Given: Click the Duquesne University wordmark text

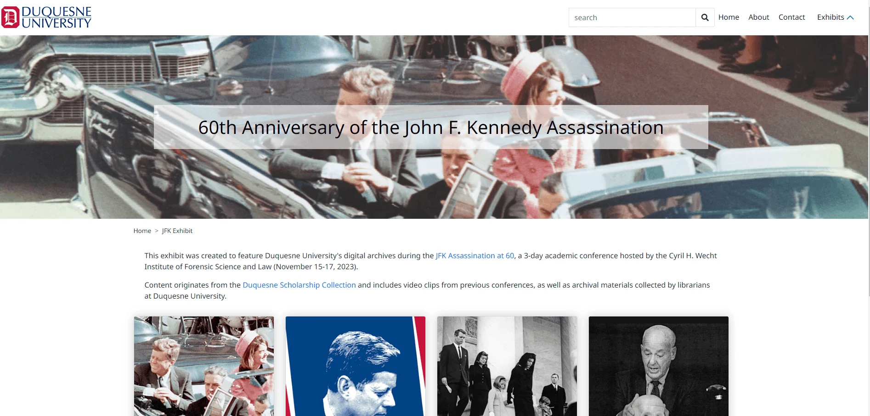Looking at the screenshot, I should [x=56, y=17].
